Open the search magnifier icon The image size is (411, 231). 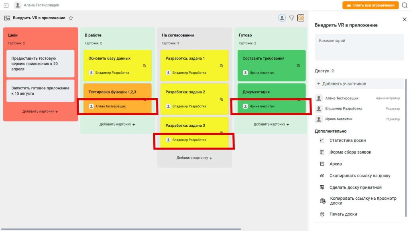[405, 5]
